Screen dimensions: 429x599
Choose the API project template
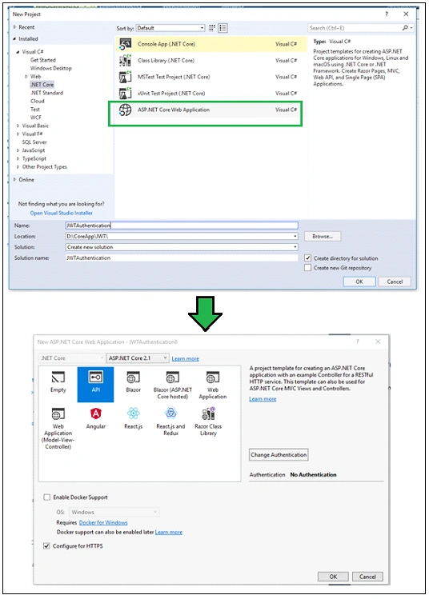tap(95, 385)
